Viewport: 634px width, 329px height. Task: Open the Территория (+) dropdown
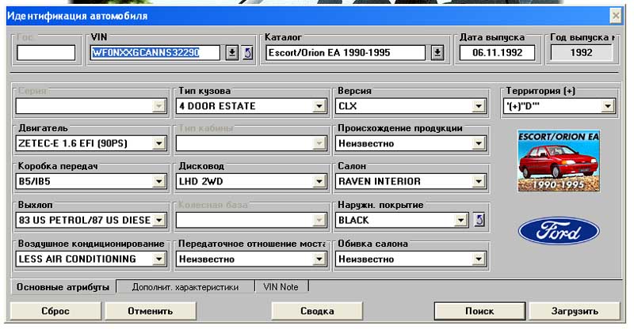tap(608, 106)
